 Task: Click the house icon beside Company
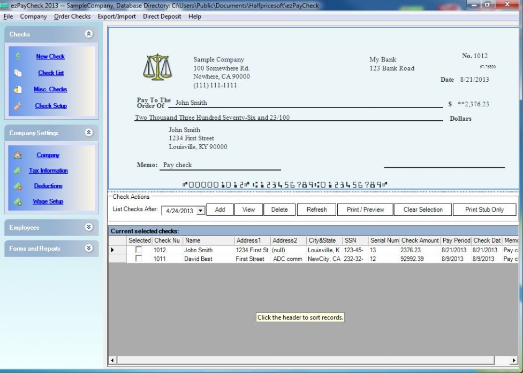click(18, 156)
